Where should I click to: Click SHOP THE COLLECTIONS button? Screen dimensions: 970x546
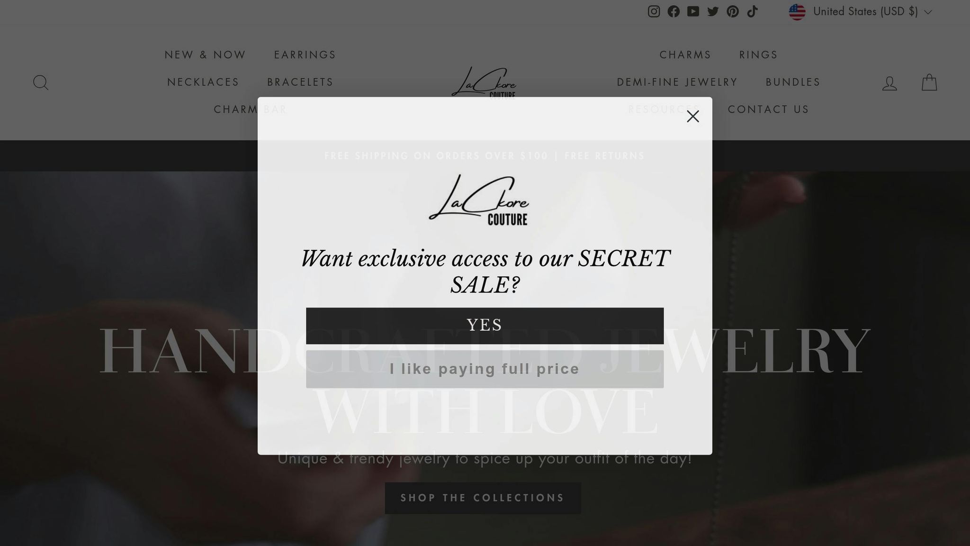pos(483,498)
